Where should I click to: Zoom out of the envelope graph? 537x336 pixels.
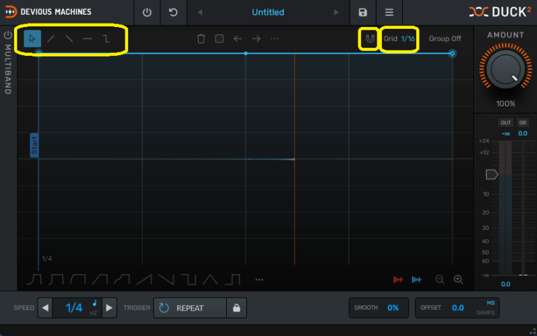440,280
